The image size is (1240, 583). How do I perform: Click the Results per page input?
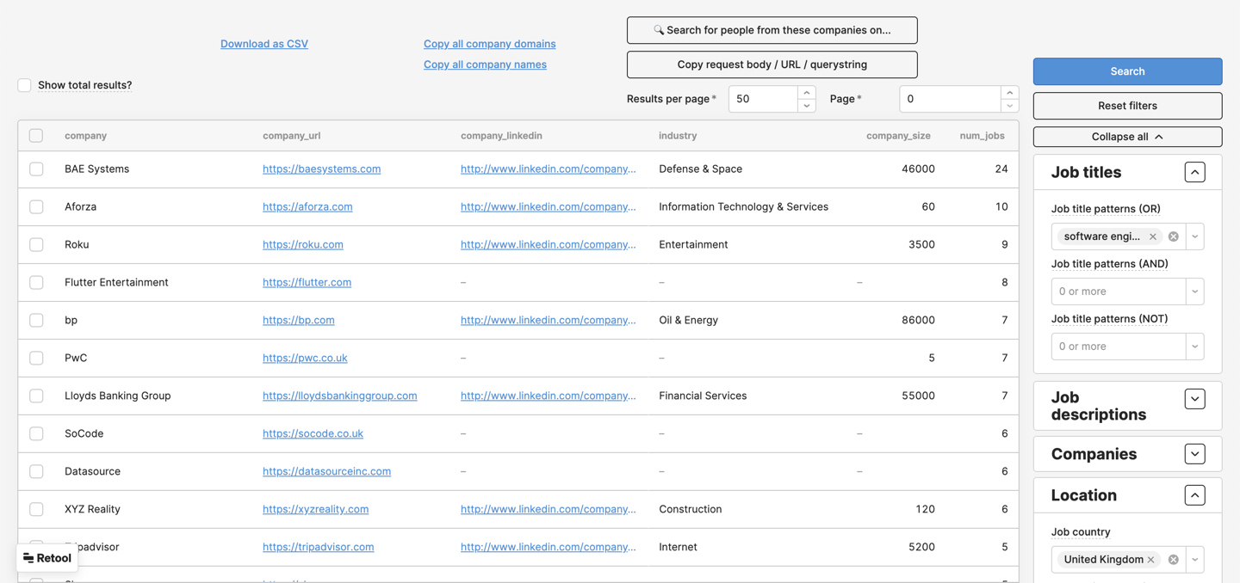click(762, 99)
